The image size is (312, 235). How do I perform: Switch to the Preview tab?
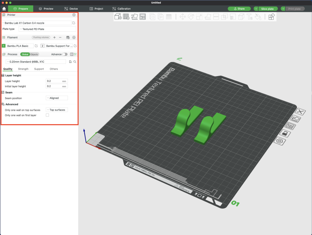(x=46, y=9)
